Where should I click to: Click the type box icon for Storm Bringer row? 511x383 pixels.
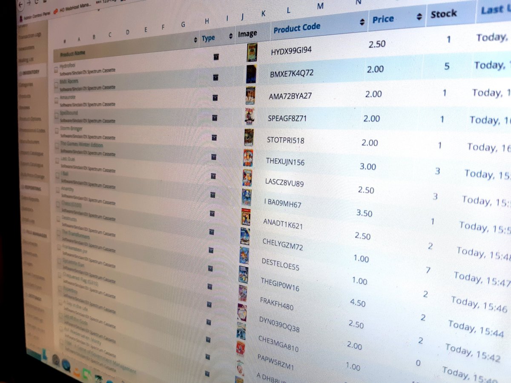pos(214,137)
